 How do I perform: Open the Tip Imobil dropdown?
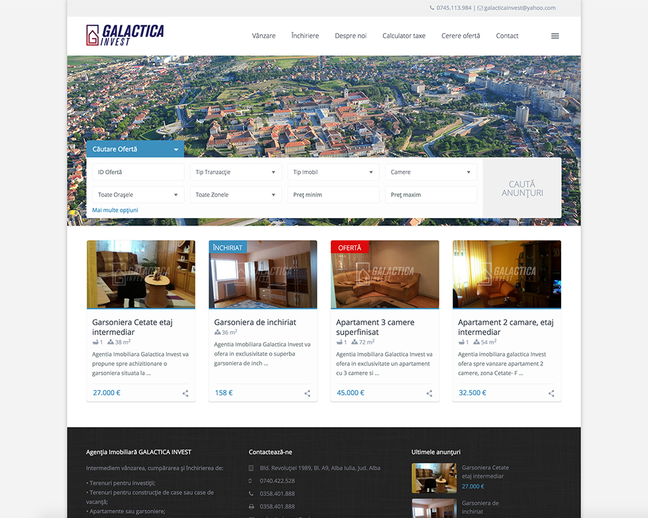(334, 172)
